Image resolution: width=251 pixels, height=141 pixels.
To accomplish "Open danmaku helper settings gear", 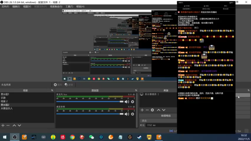I will tap(232, 3).
